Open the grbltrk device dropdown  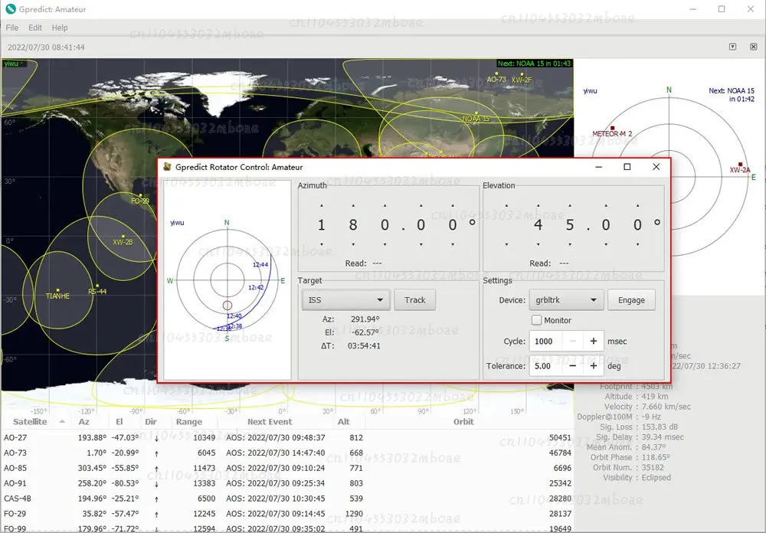click(x=567, y=300)
